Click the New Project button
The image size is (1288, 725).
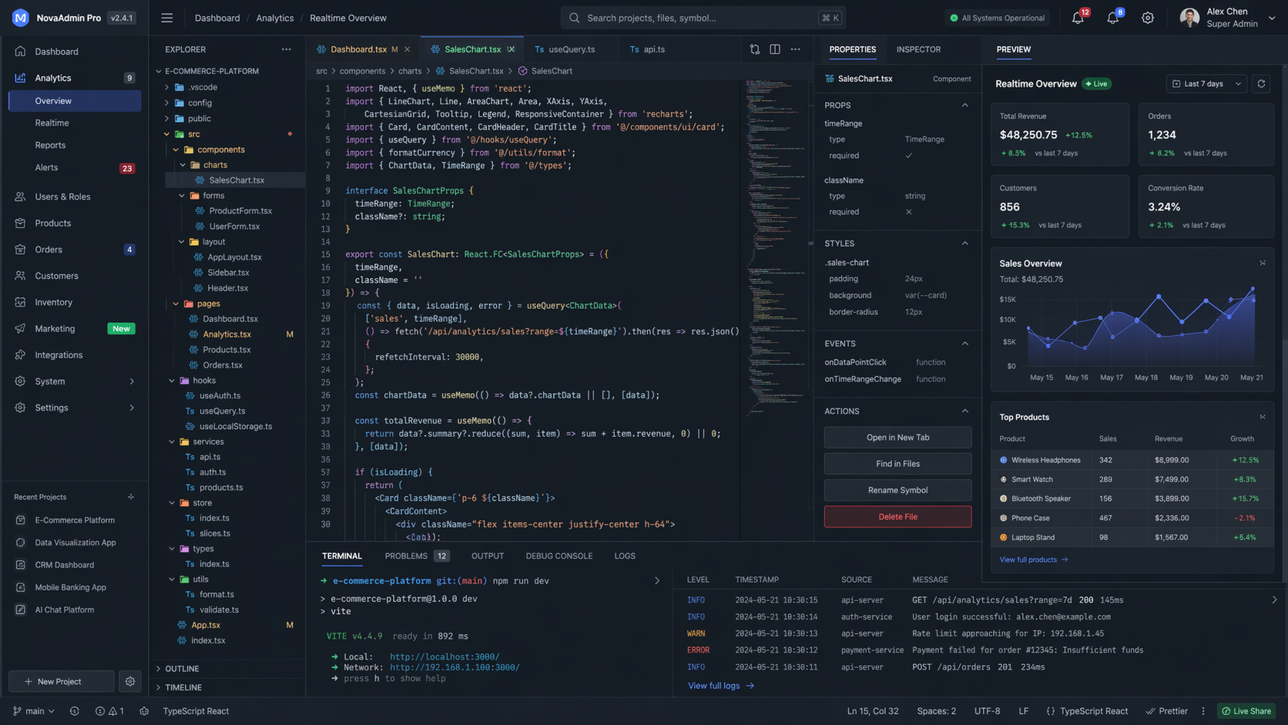click(62, 681)
